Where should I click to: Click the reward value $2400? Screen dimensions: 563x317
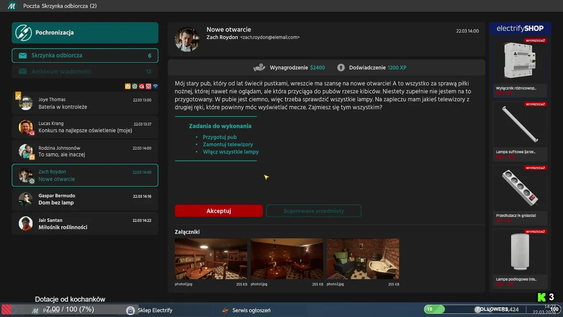coord(318,68)
